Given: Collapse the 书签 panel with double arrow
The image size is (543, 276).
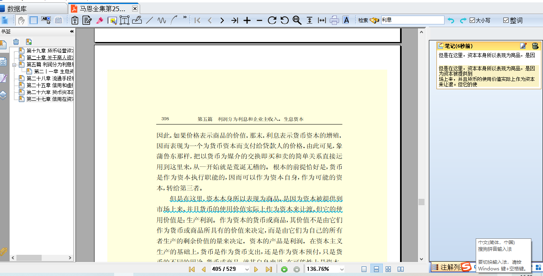Looking at the screenshot, I should 72,32.
